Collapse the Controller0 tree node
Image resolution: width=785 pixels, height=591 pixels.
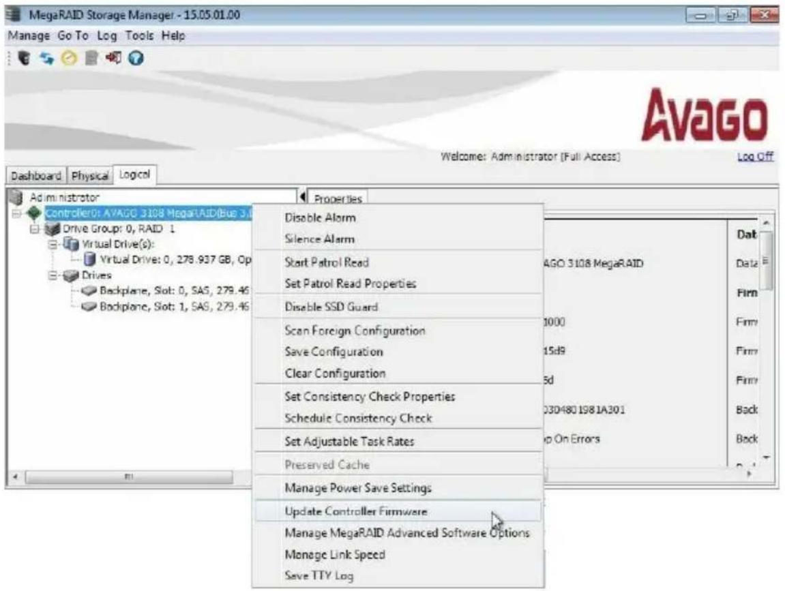(16, 213)
